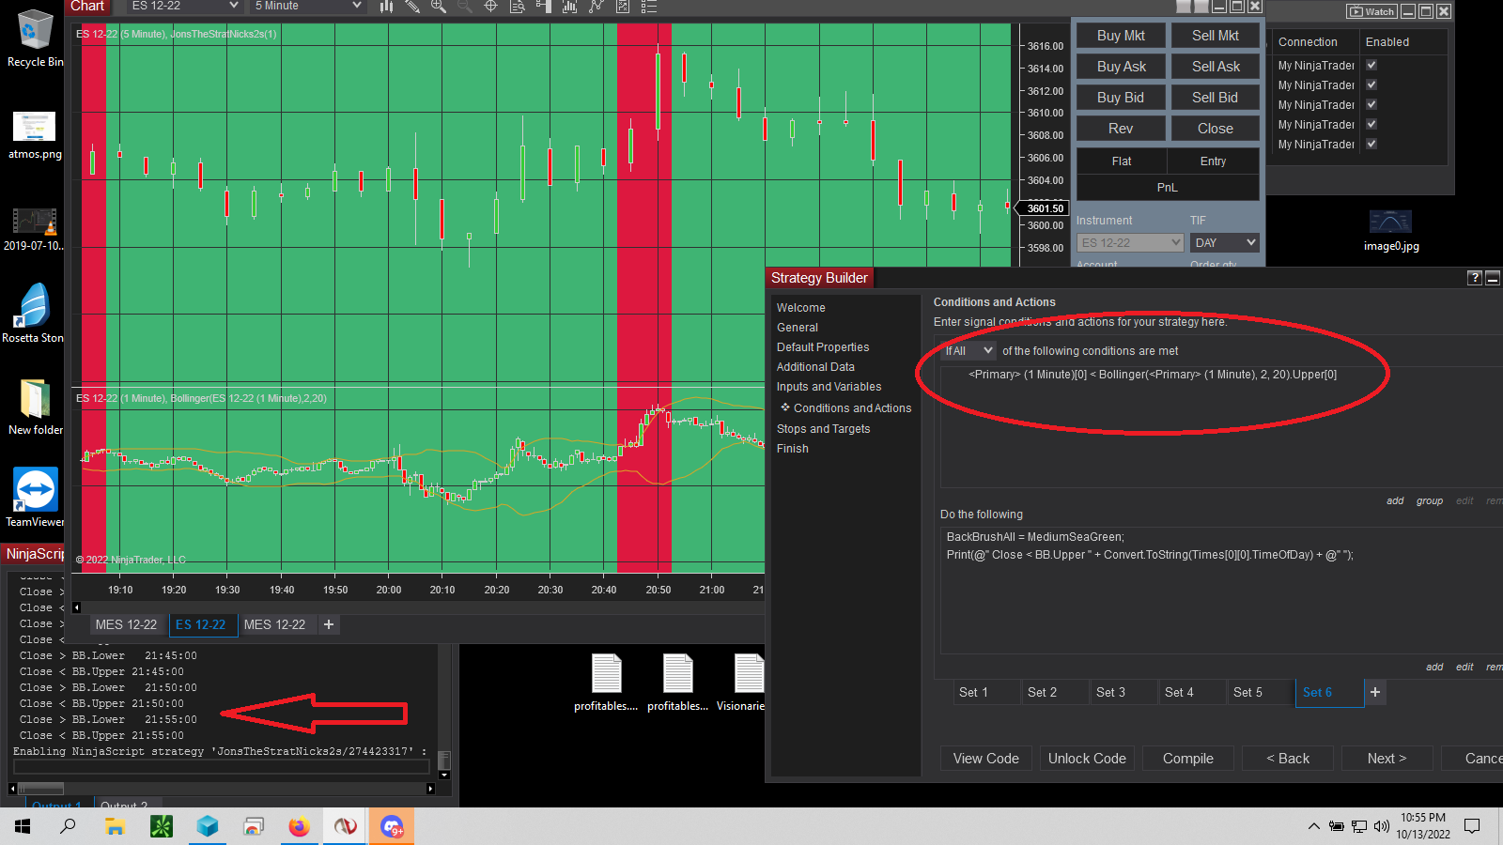The height and width of the screenshot is (845, 1503).
Task: Open the If All conditions dropdown
Action: point(968,350)
